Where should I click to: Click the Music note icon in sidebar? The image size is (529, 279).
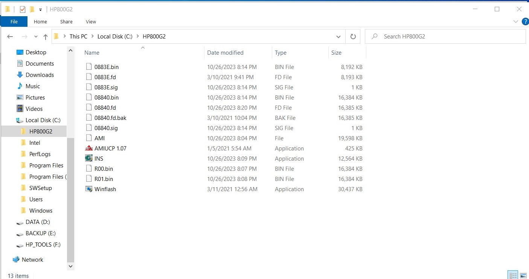pos(20,86)
